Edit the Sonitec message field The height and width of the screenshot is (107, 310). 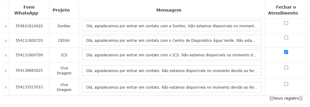tap(171, 26)
